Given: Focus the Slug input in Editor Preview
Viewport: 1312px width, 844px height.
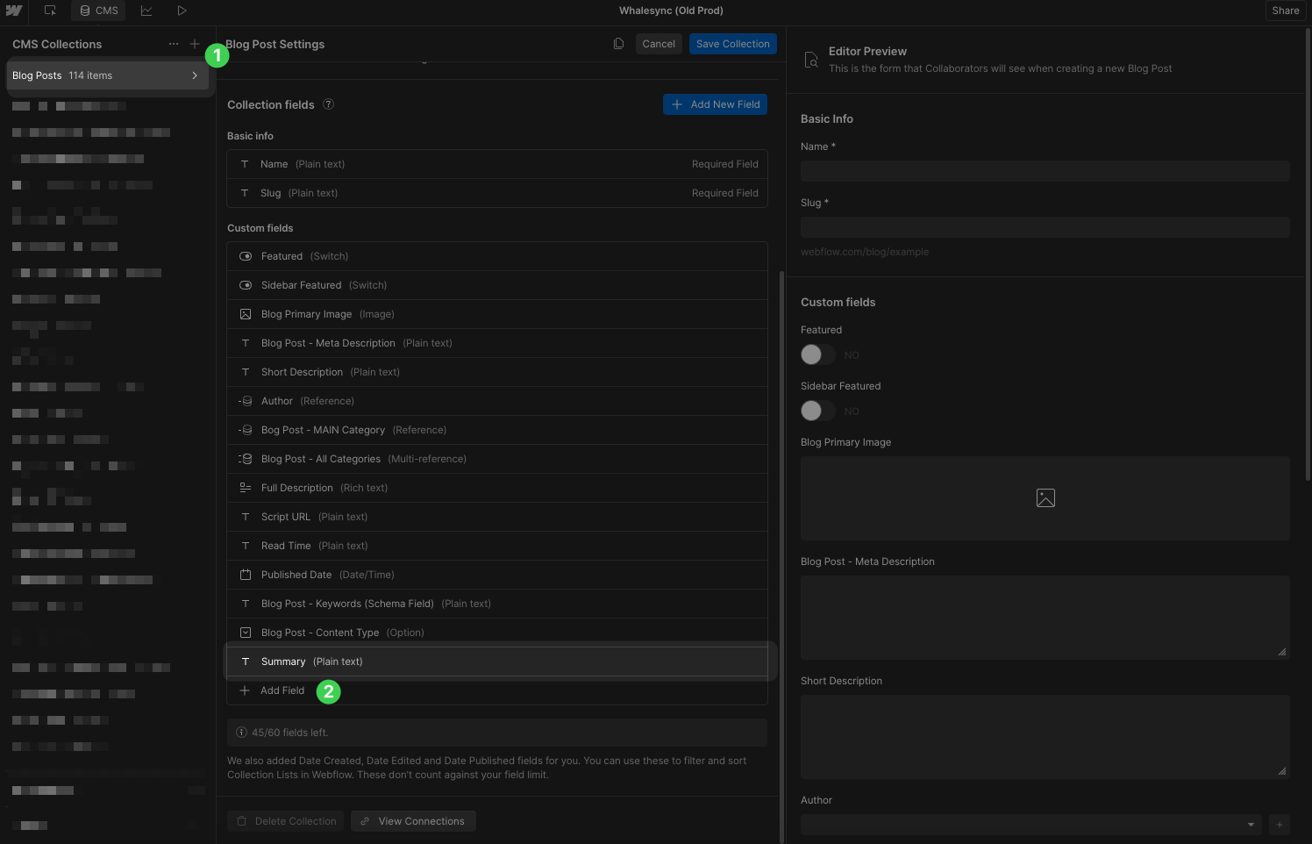Looking at the screenshot, I should click(x=1045, y=227).
